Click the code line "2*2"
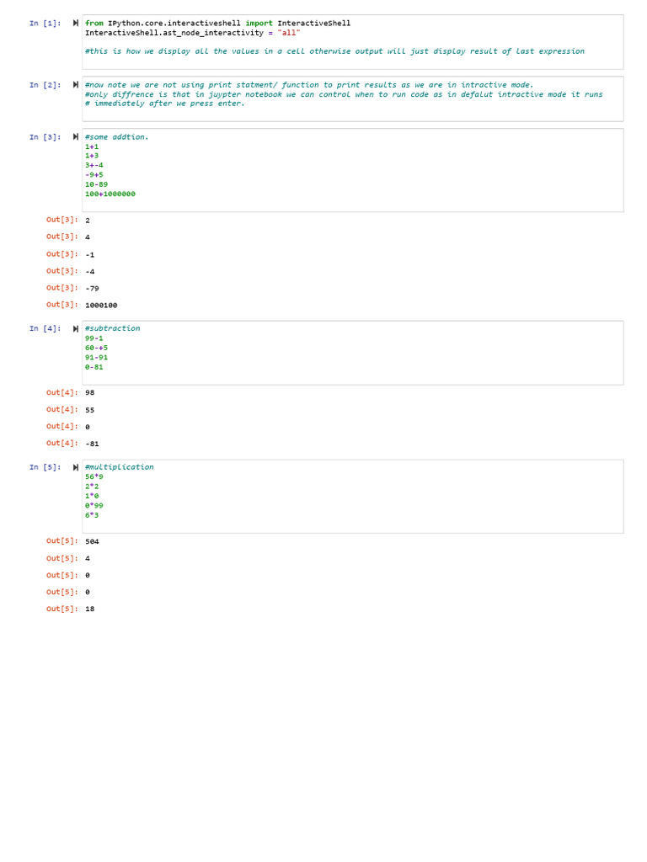 [x=92, y=487]
